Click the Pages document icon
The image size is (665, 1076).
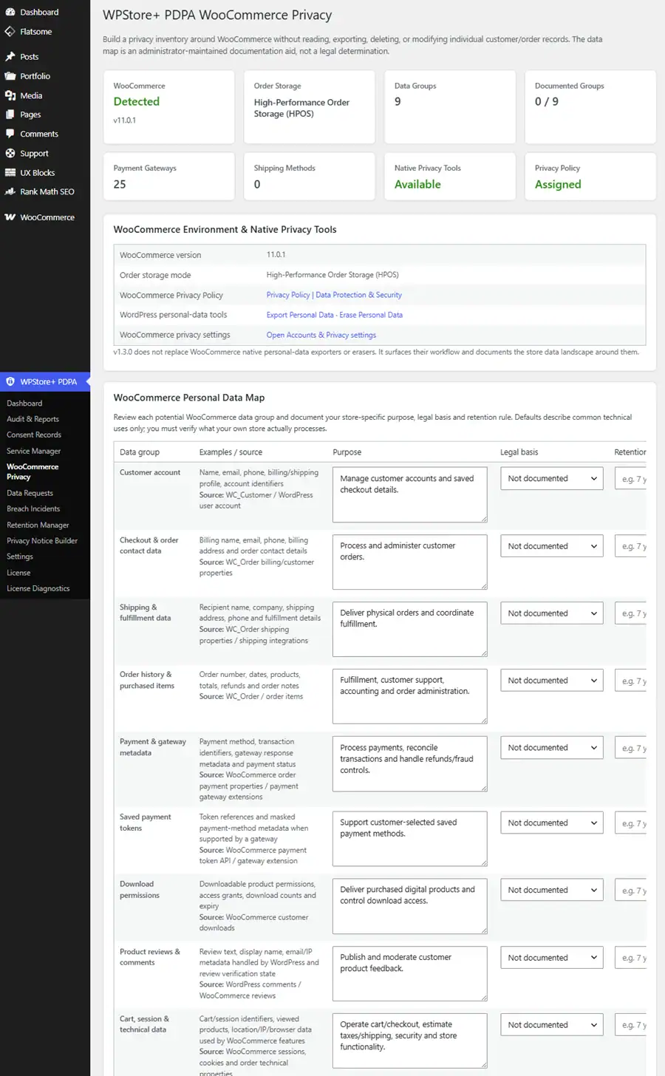10,115
